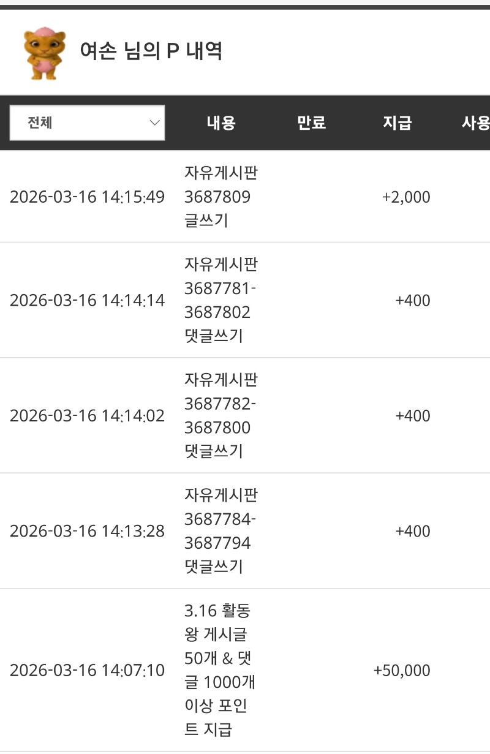The height and width of the screenshot is (754, 490).
Task: Click the 14:07:10 timestamp
Action: click(87, 671)
